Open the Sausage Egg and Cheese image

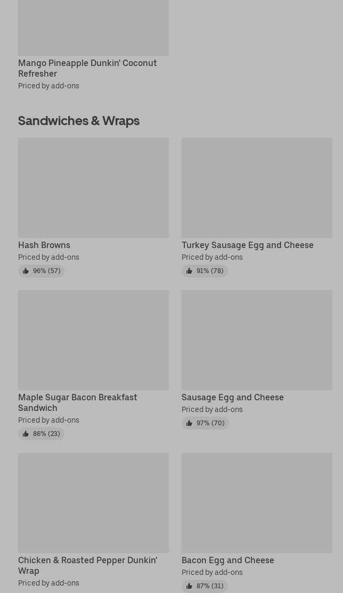click(x=257, y=340)
